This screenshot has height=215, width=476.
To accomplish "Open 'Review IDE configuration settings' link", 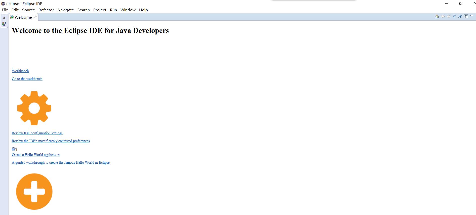I will point(37,133).
